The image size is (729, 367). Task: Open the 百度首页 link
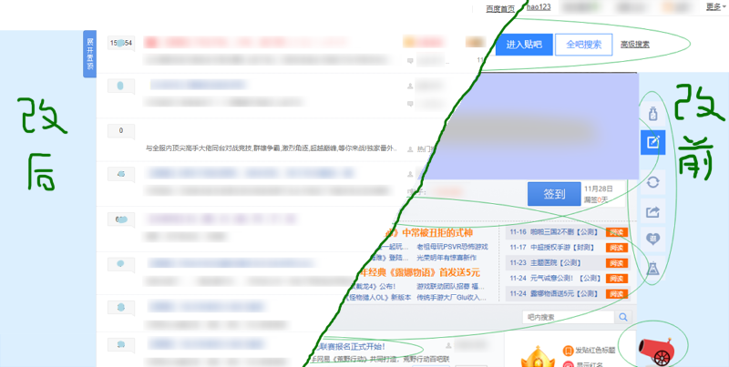coord(500,9)
